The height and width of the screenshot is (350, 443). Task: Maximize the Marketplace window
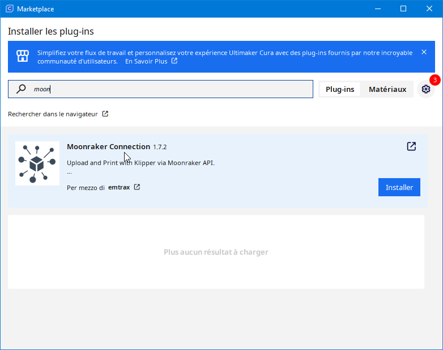(x=403, y=9)
